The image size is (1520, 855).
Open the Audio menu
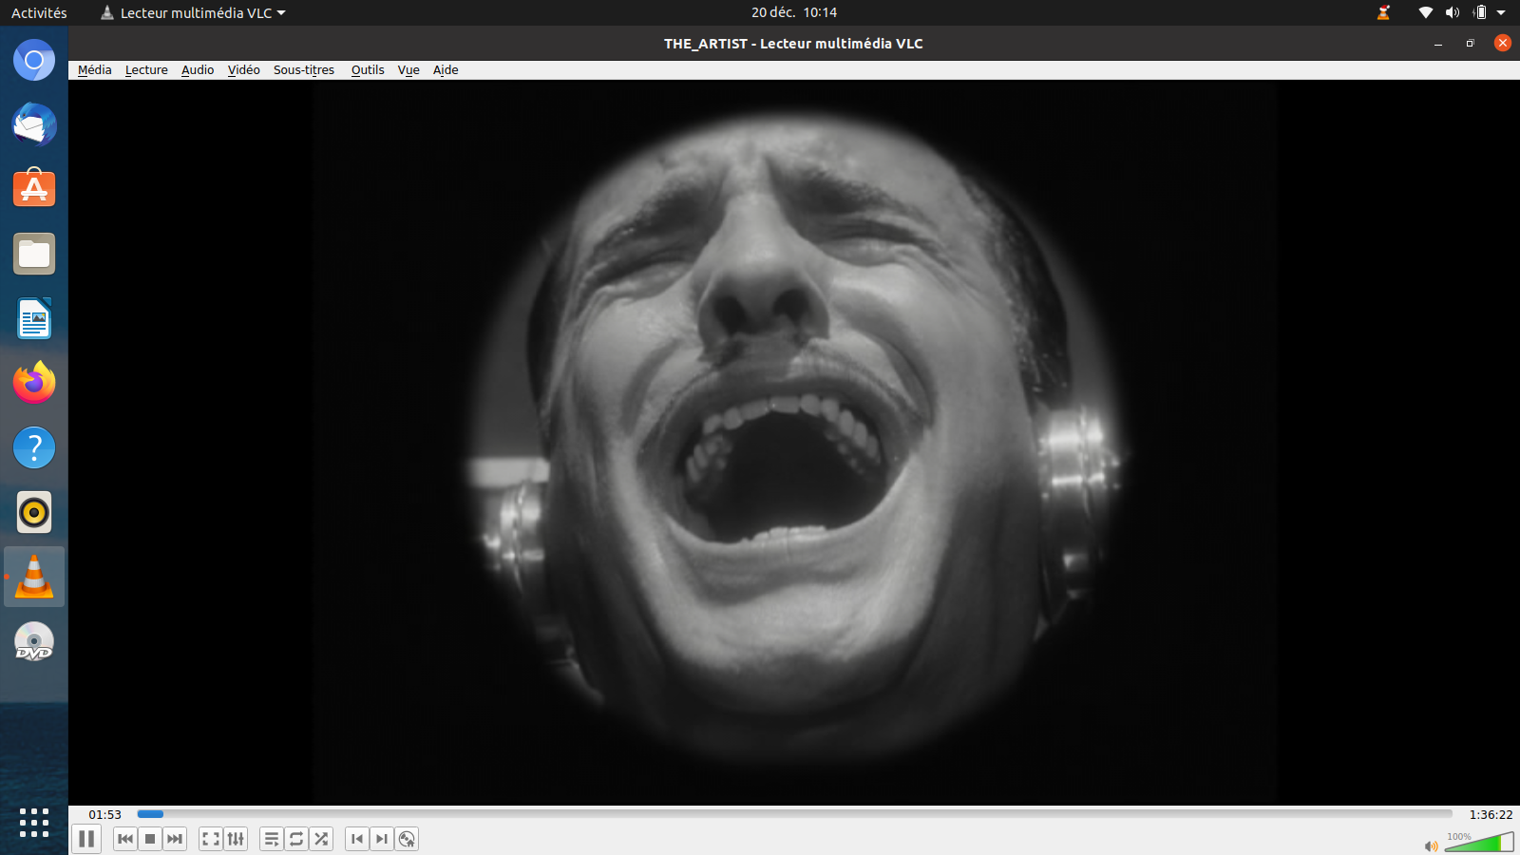(x=198, y=70)
